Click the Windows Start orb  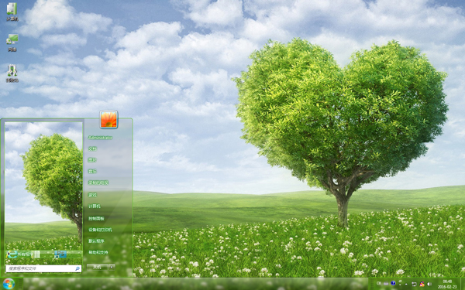point(9,284)
